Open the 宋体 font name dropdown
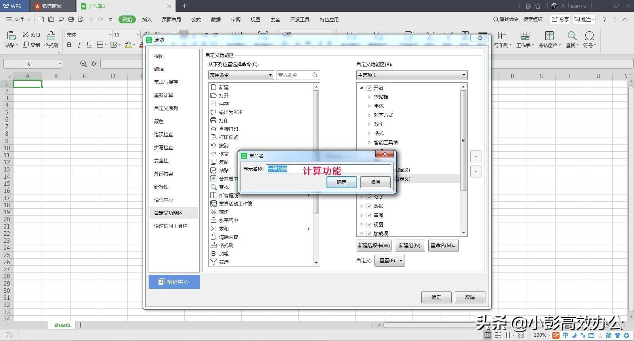634x341 pixels. click(110, 34)
